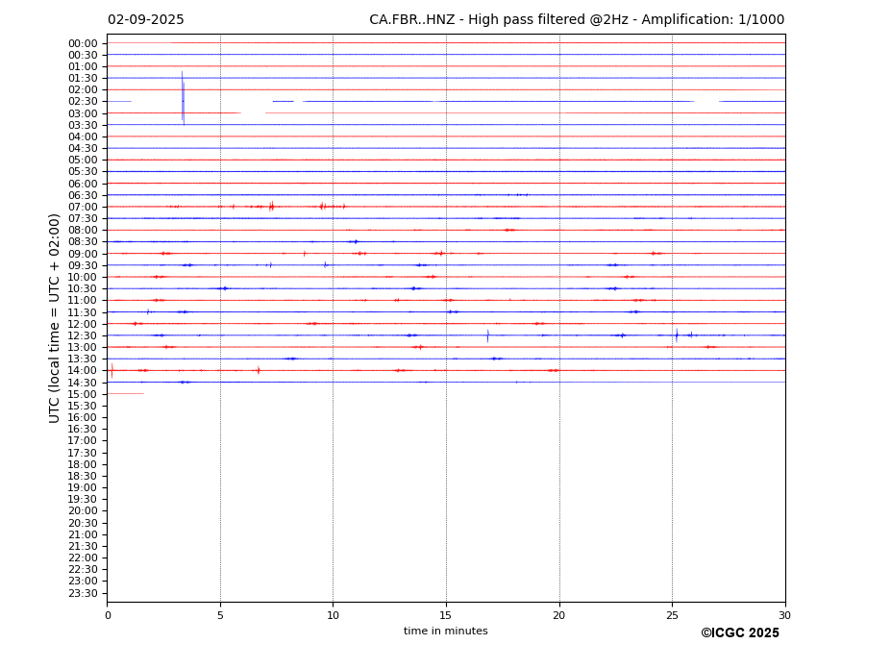Click the CA.FBR..HNZ high pass filter title
Image resolution: width=891 pixels, height=669 pixels.
tap(577, 20)
